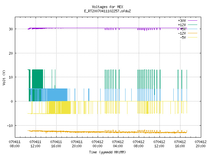Click the solid yellow -5V block near 16:00

[x=60, y=108]
